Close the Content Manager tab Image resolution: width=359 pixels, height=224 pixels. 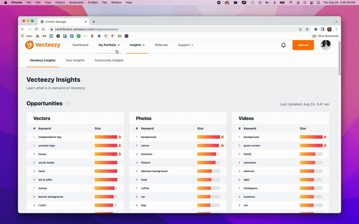86,22
